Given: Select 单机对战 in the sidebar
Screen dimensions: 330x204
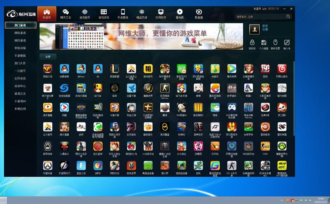Looking at the screenshot, I should pyautogui.click(x=20, y=48).
